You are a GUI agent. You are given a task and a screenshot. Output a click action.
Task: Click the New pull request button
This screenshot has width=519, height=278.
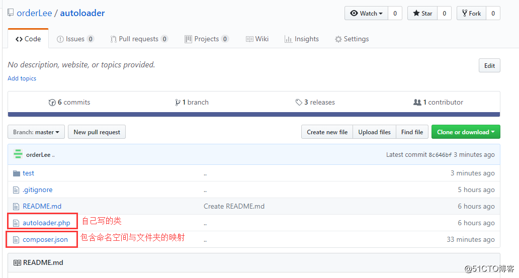97,132
